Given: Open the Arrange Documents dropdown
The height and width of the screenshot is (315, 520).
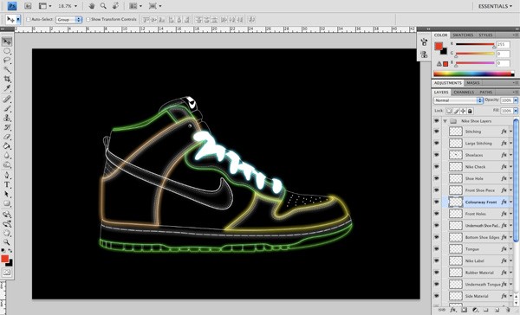Looking at the screenshot, I should coord(135,6).
